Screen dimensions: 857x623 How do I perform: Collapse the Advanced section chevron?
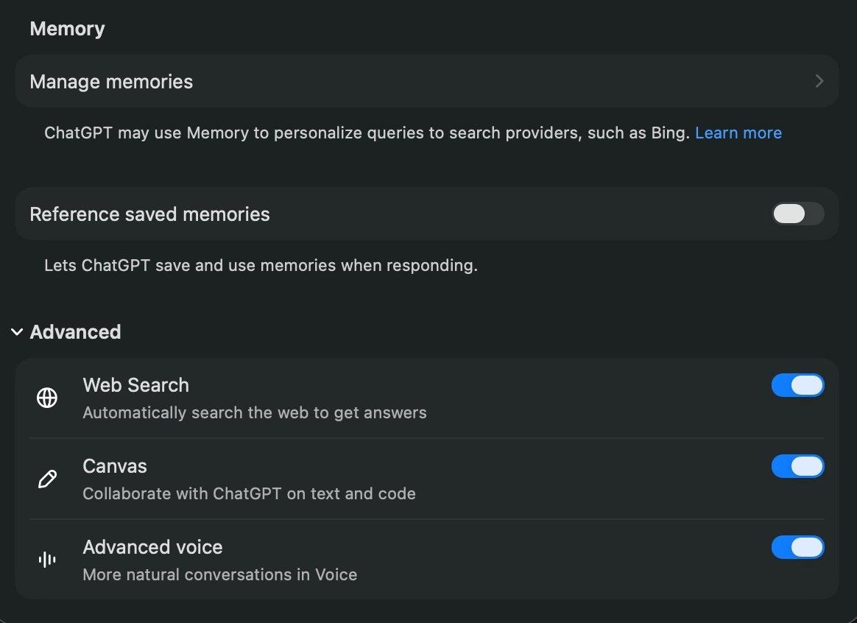(x=17, y=332)
